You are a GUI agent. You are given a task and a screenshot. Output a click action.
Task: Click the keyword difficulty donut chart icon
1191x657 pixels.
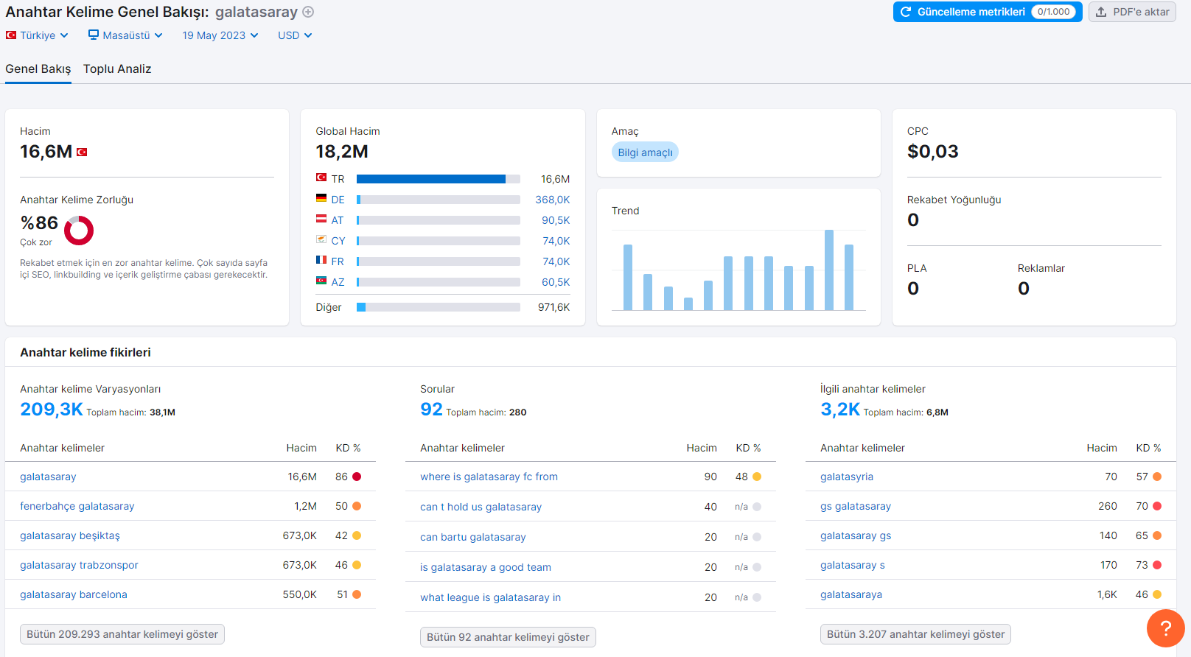79,231
